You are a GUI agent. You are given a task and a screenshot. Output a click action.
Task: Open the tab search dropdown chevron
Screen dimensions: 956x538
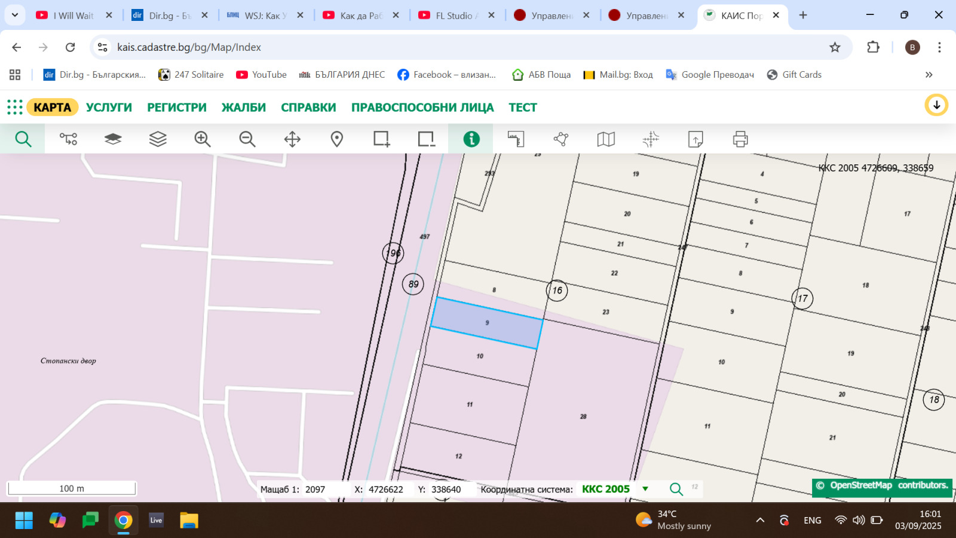tap(15, 15)
